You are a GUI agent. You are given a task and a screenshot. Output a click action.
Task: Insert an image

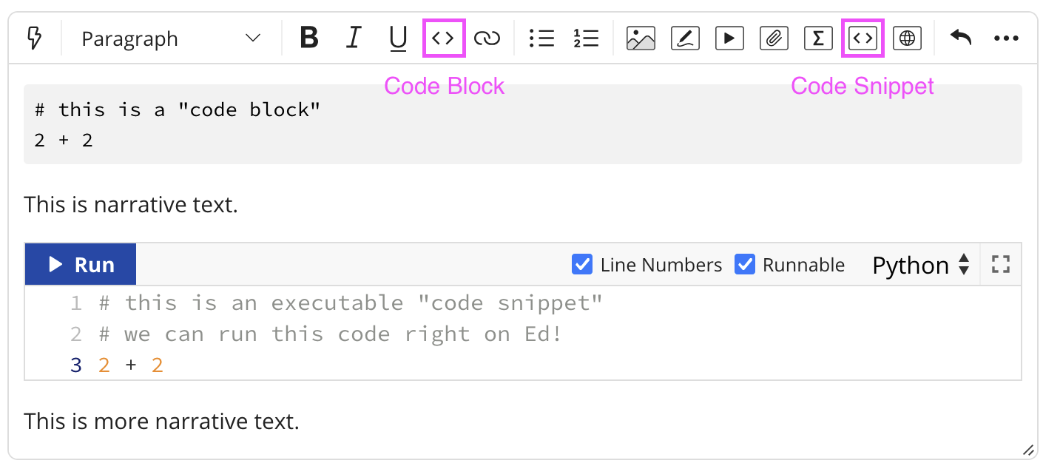(641, 38)
